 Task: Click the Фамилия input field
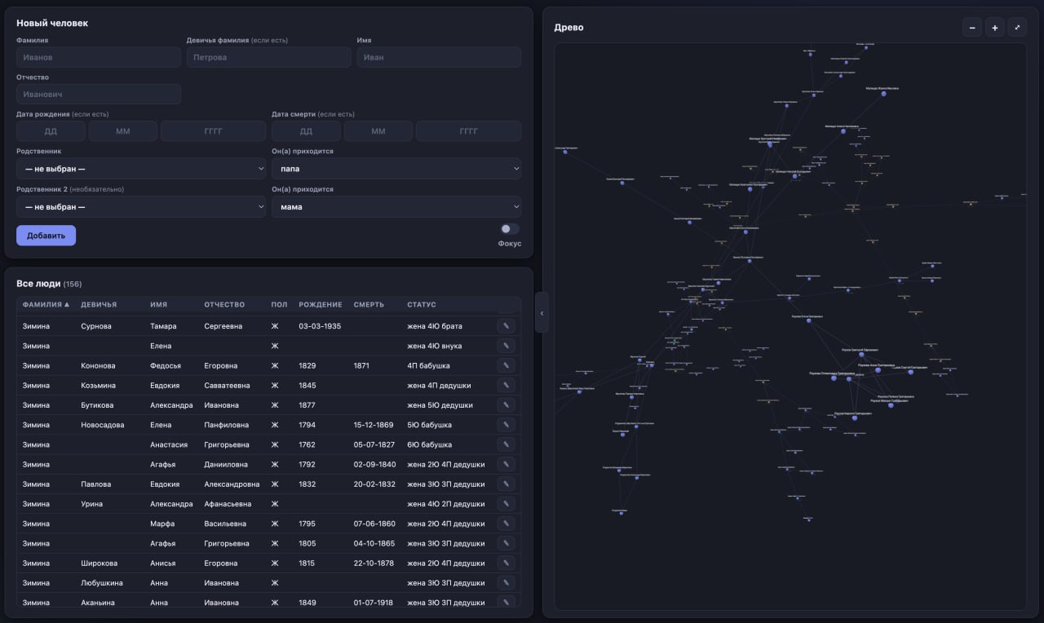click(99, 57)
